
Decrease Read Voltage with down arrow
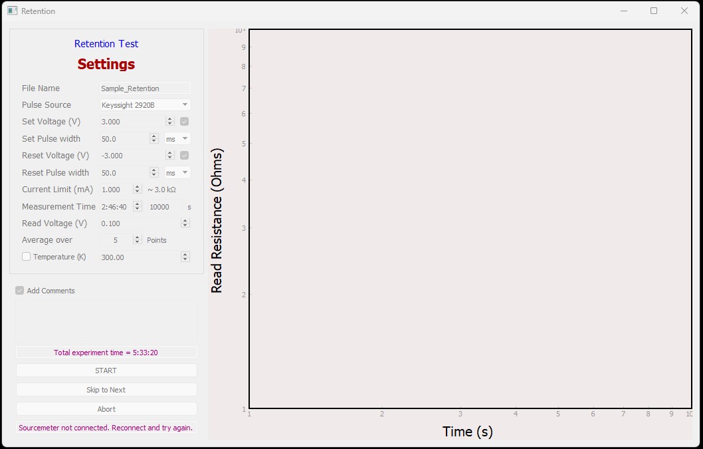click(x=185, y=226)
